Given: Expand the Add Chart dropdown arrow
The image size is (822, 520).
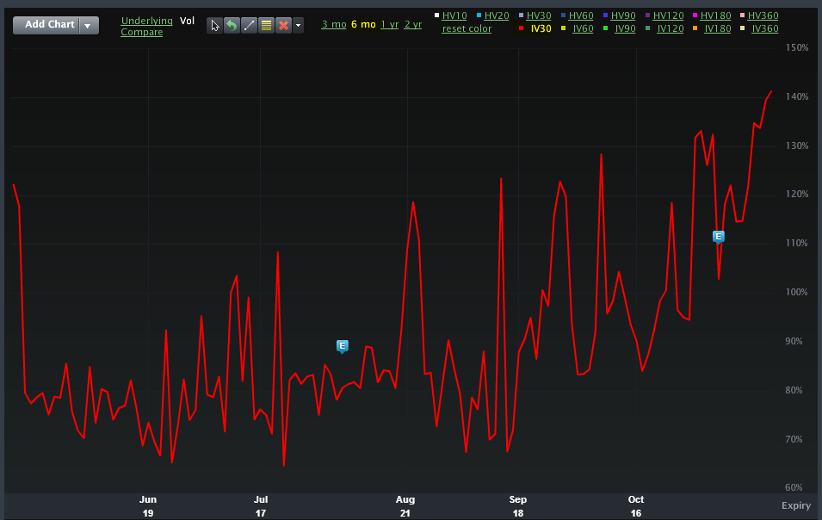Looking at the screenshot, I should tap(89, 25).
